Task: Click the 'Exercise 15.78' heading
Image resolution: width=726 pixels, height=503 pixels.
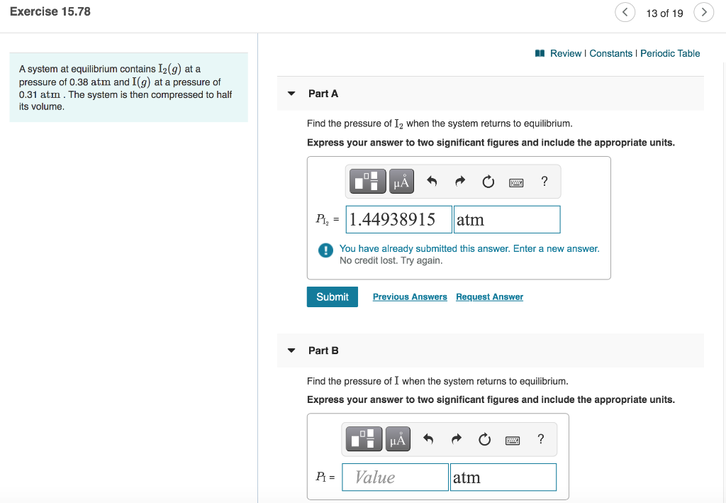Action: [x=50, y=11]
